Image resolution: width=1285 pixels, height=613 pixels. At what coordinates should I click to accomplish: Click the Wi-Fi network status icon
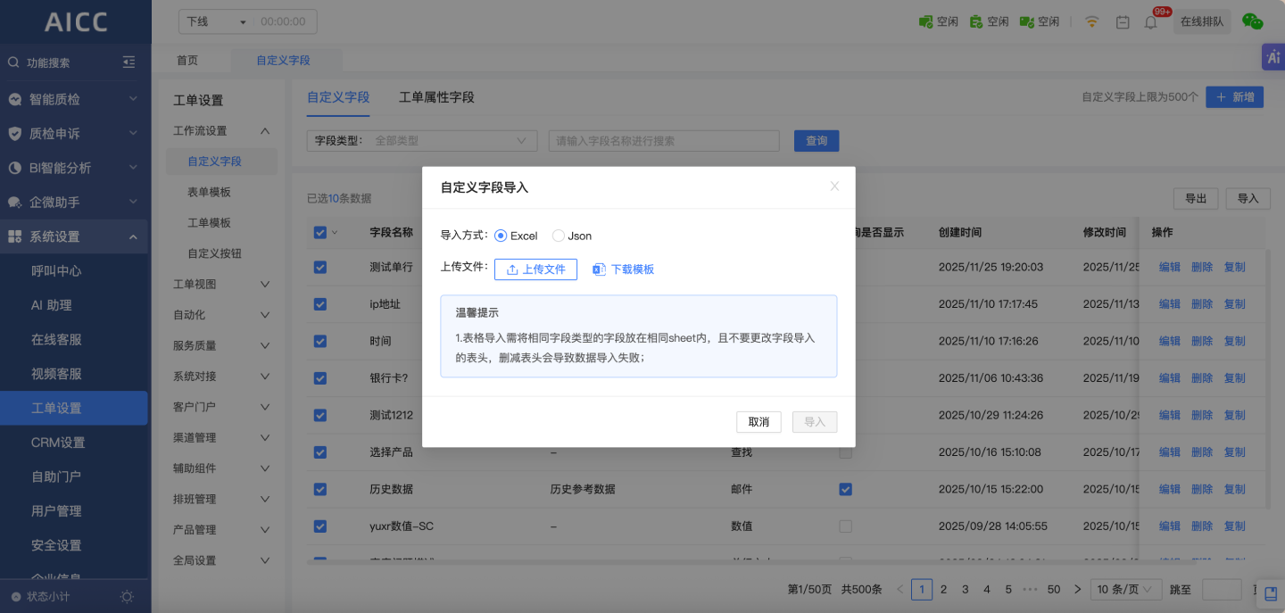pos(1091,22)
